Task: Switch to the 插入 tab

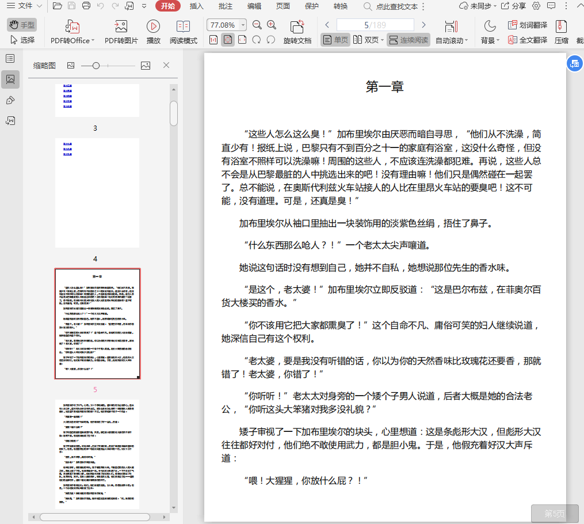Action: [x=196, y=6]
